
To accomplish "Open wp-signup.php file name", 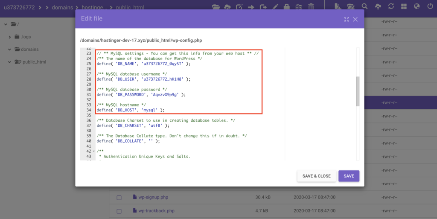I will (153, 197).
